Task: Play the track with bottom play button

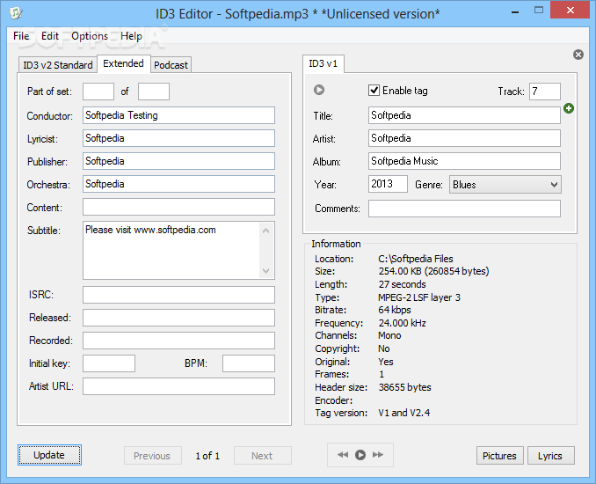Action: 360,455
